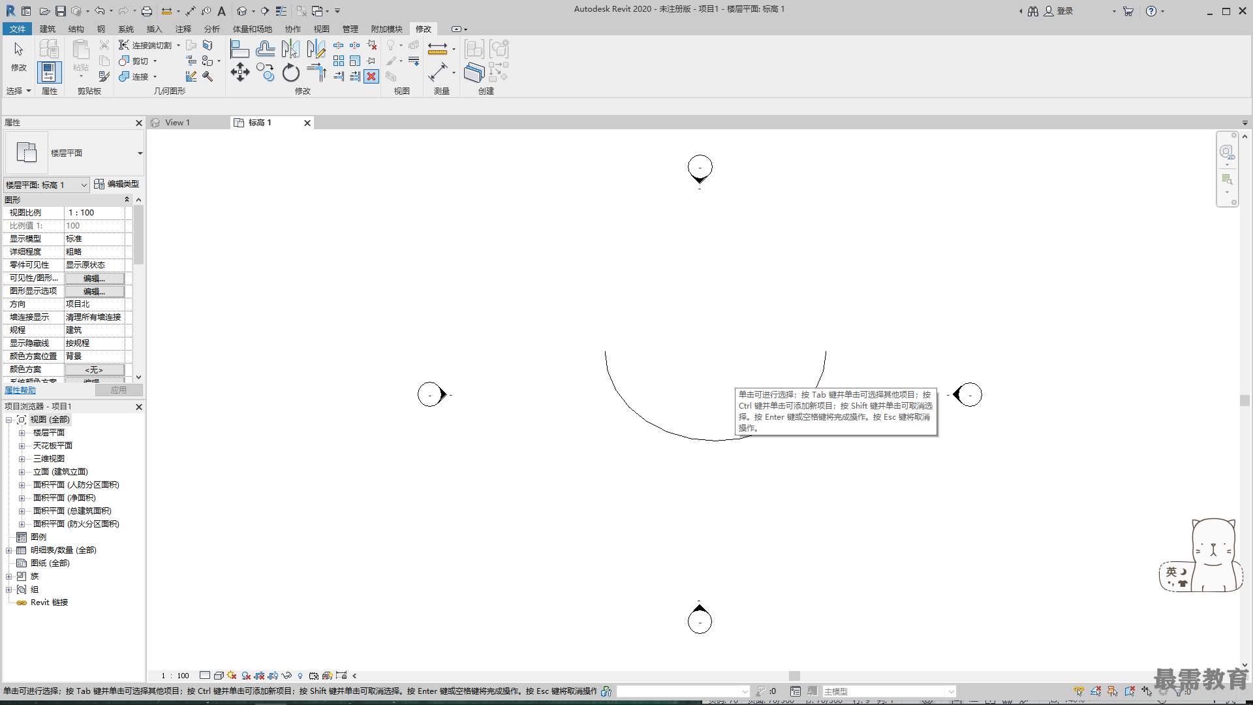Click 编辑类型 button
1253x705 pixels.
(117, 184)
